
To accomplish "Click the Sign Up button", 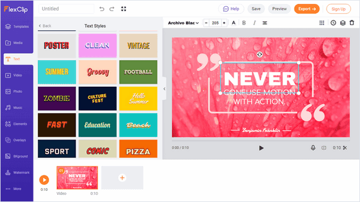I will 338,9.
